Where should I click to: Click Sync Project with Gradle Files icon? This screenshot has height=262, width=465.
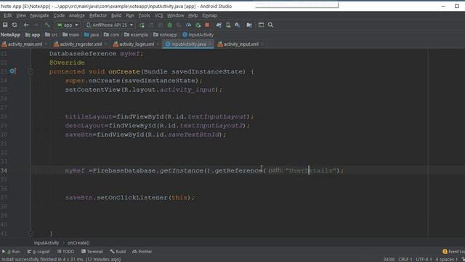[219, 25]
